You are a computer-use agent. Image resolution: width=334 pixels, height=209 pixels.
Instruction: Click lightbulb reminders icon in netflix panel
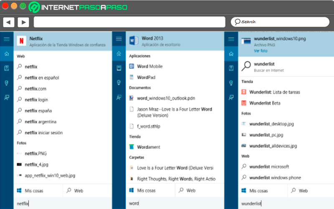click(x=7, y=83)
